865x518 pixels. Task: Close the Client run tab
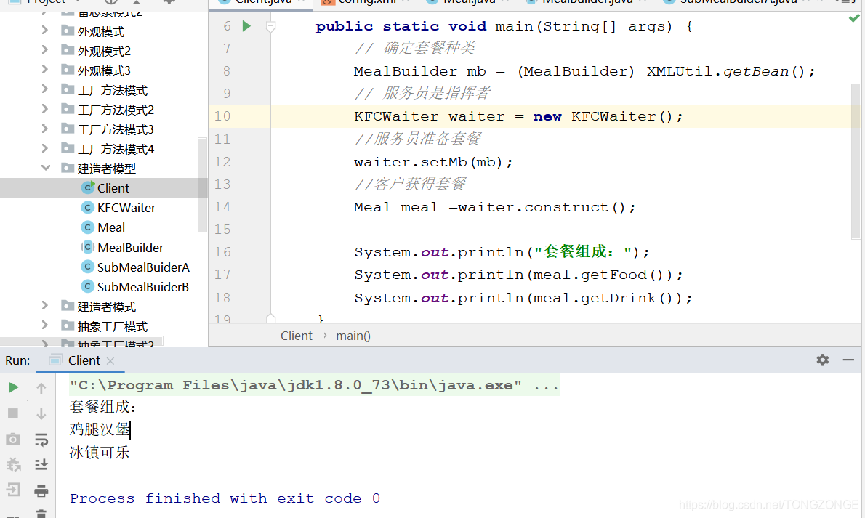point(110,361)
